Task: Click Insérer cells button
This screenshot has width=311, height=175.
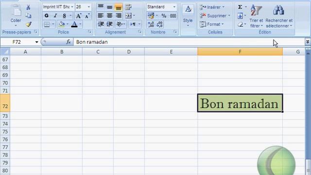Action: point(212,7)
